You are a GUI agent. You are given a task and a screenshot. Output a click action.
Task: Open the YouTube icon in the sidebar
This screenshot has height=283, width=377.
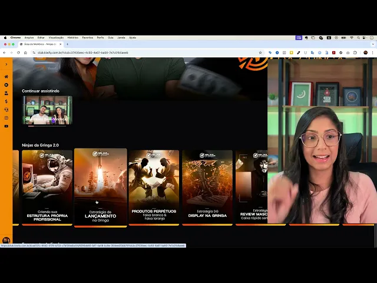6,126
